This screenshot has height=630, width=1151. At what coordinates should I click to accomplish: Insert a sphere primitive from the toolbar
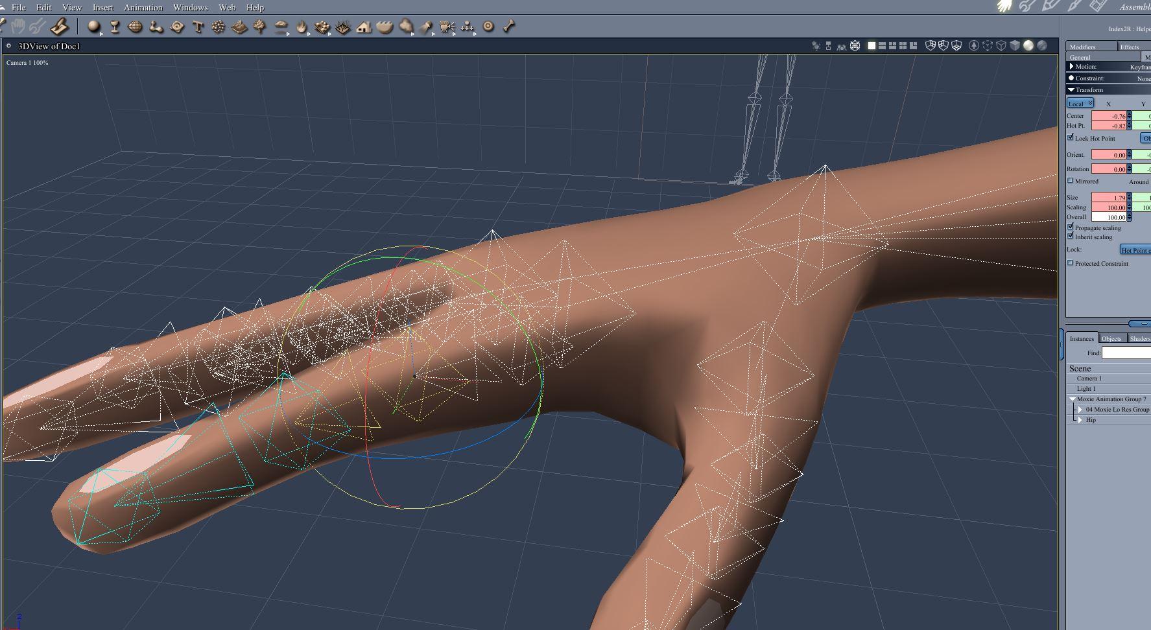click(x=94, y=27)
